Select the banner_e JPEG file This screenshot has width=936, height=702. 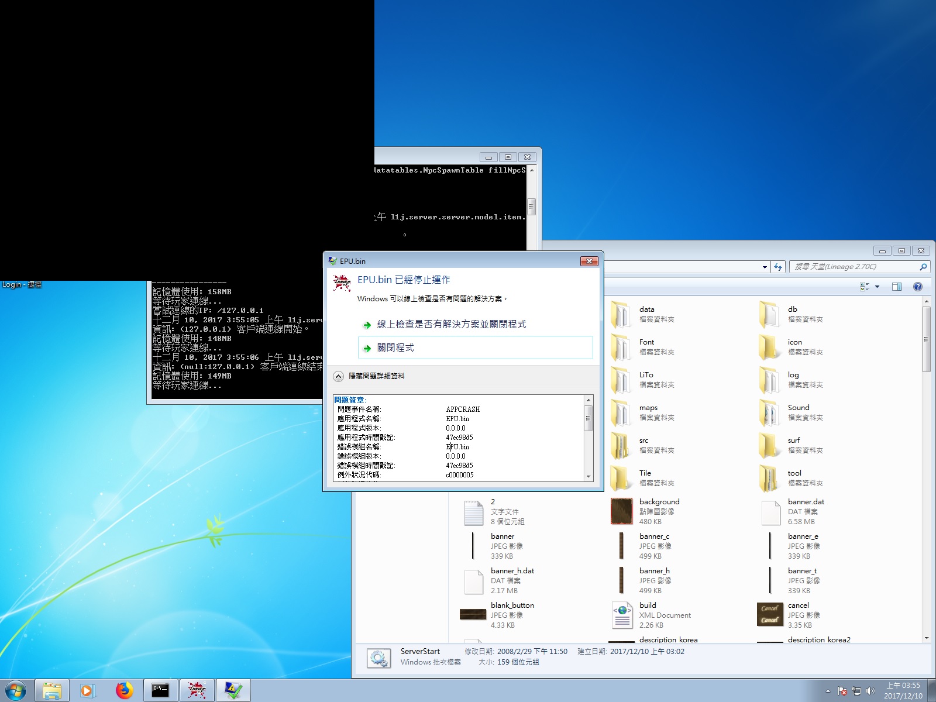point(770,546)
